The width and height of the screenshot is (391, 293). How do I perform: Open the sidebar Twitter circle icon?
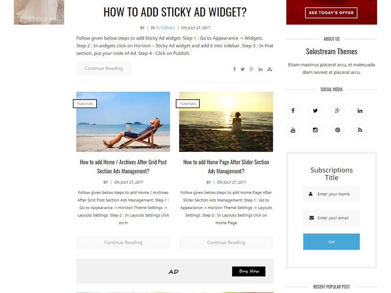click(x=315, y=111)
